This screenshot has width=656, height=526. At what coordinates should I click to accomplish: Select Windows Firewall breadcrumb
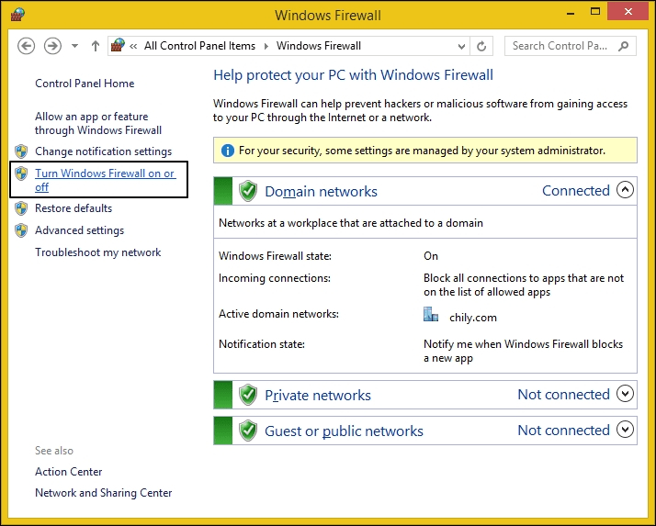coord(319,46)
